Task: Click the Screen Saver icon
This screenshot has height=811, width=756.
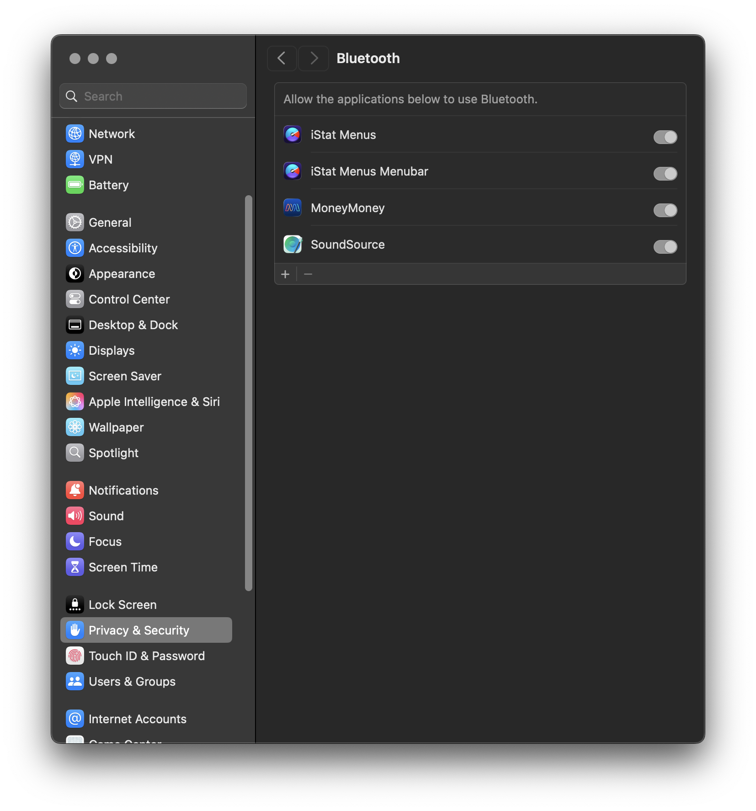Action: 75,376
